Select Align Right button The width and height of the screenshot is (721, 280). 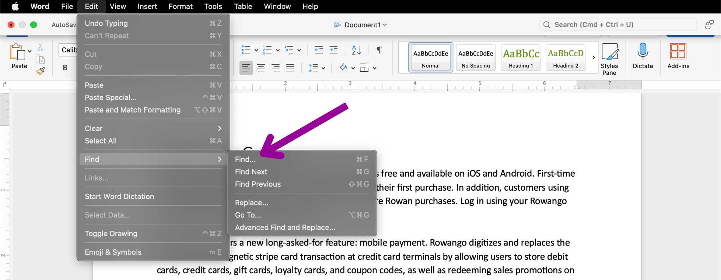coord(276,68)
